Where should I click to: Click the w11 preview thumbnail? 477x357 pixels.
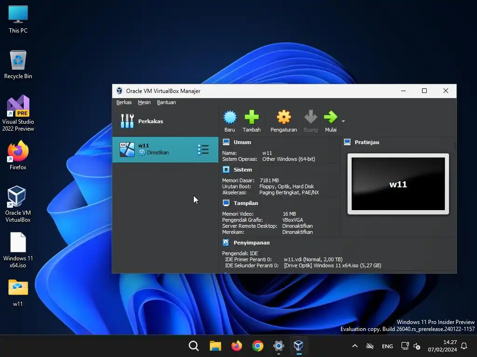click(x=398, y=184)
